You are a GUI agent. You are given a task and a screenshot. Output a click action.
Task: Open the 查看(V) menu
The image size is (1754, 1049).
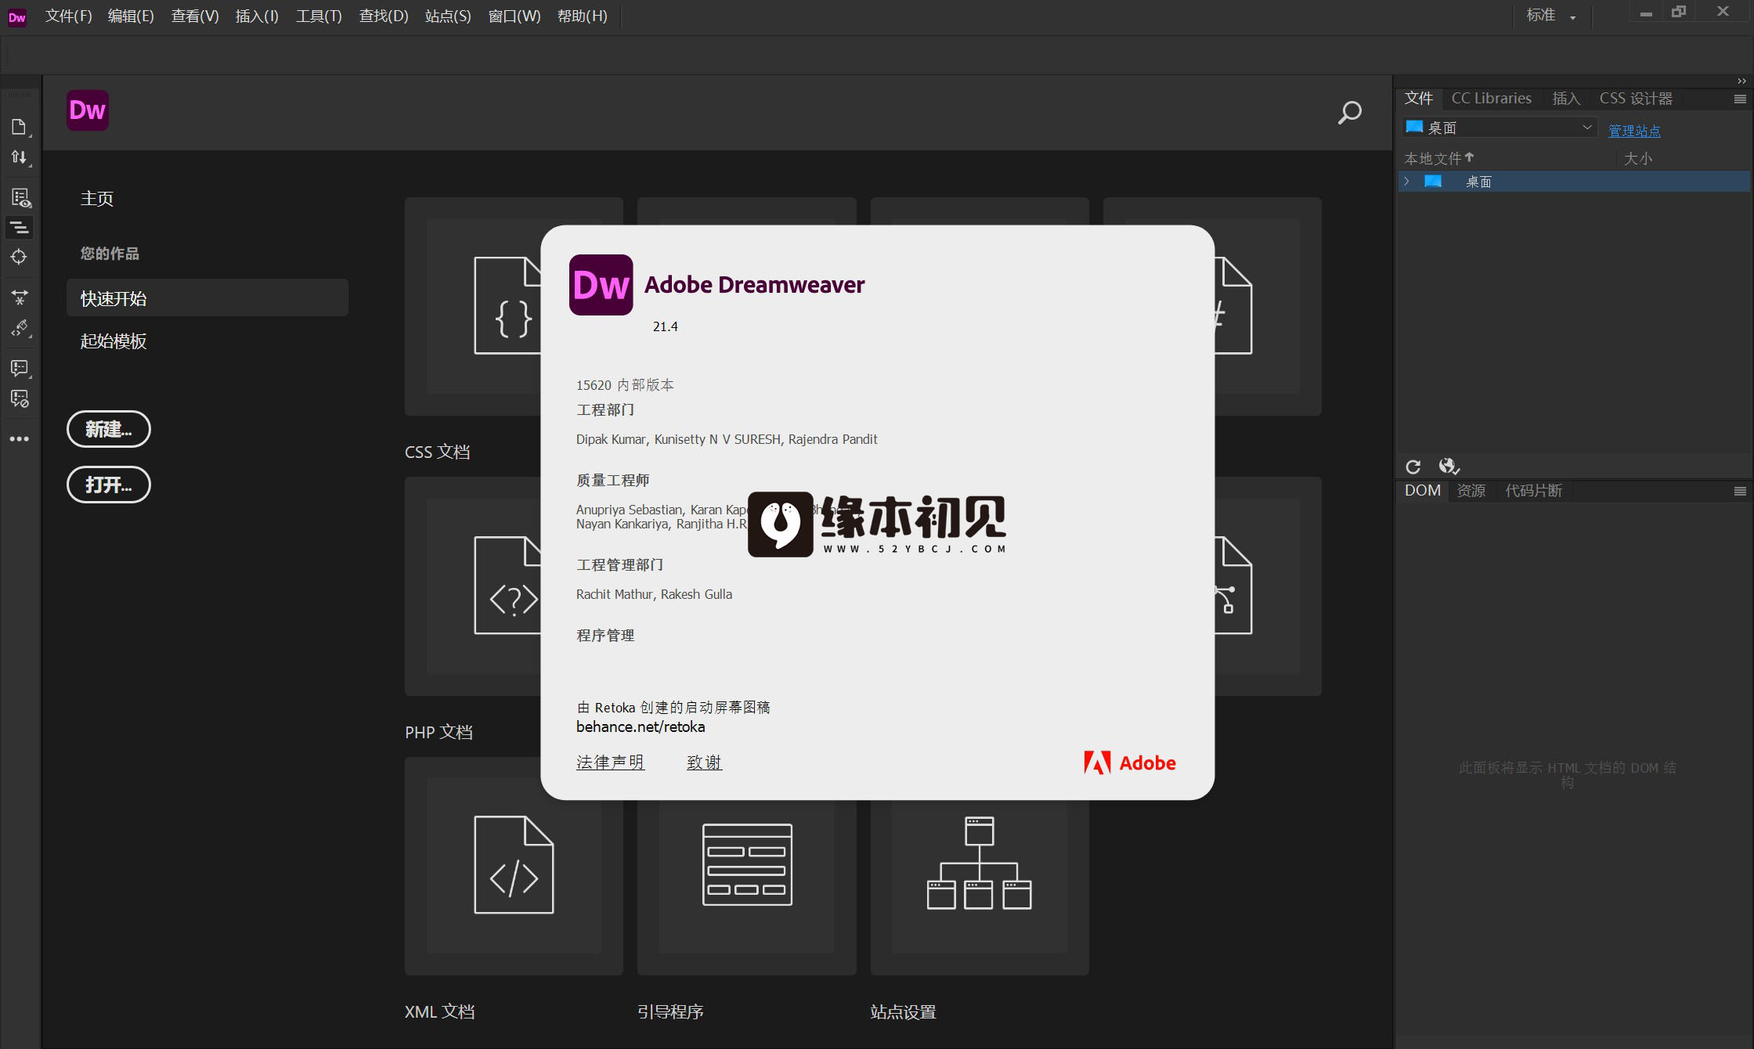point(195,16)
